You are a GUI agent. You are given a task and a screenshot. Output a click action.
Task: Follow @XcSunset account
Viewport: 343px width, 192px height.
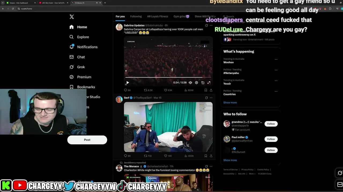pos(271,150)
